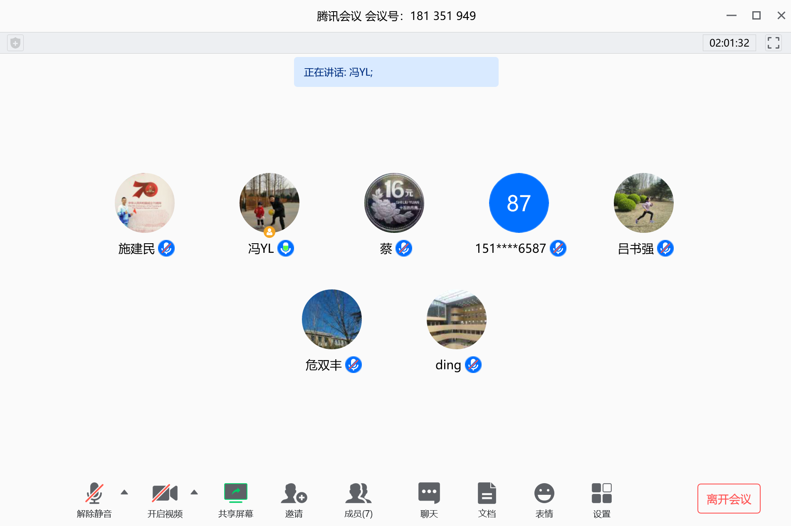Select the 蔡 participant's coin avatar
791x526 pixels.
pyautogui.click(x=394, y=203)
